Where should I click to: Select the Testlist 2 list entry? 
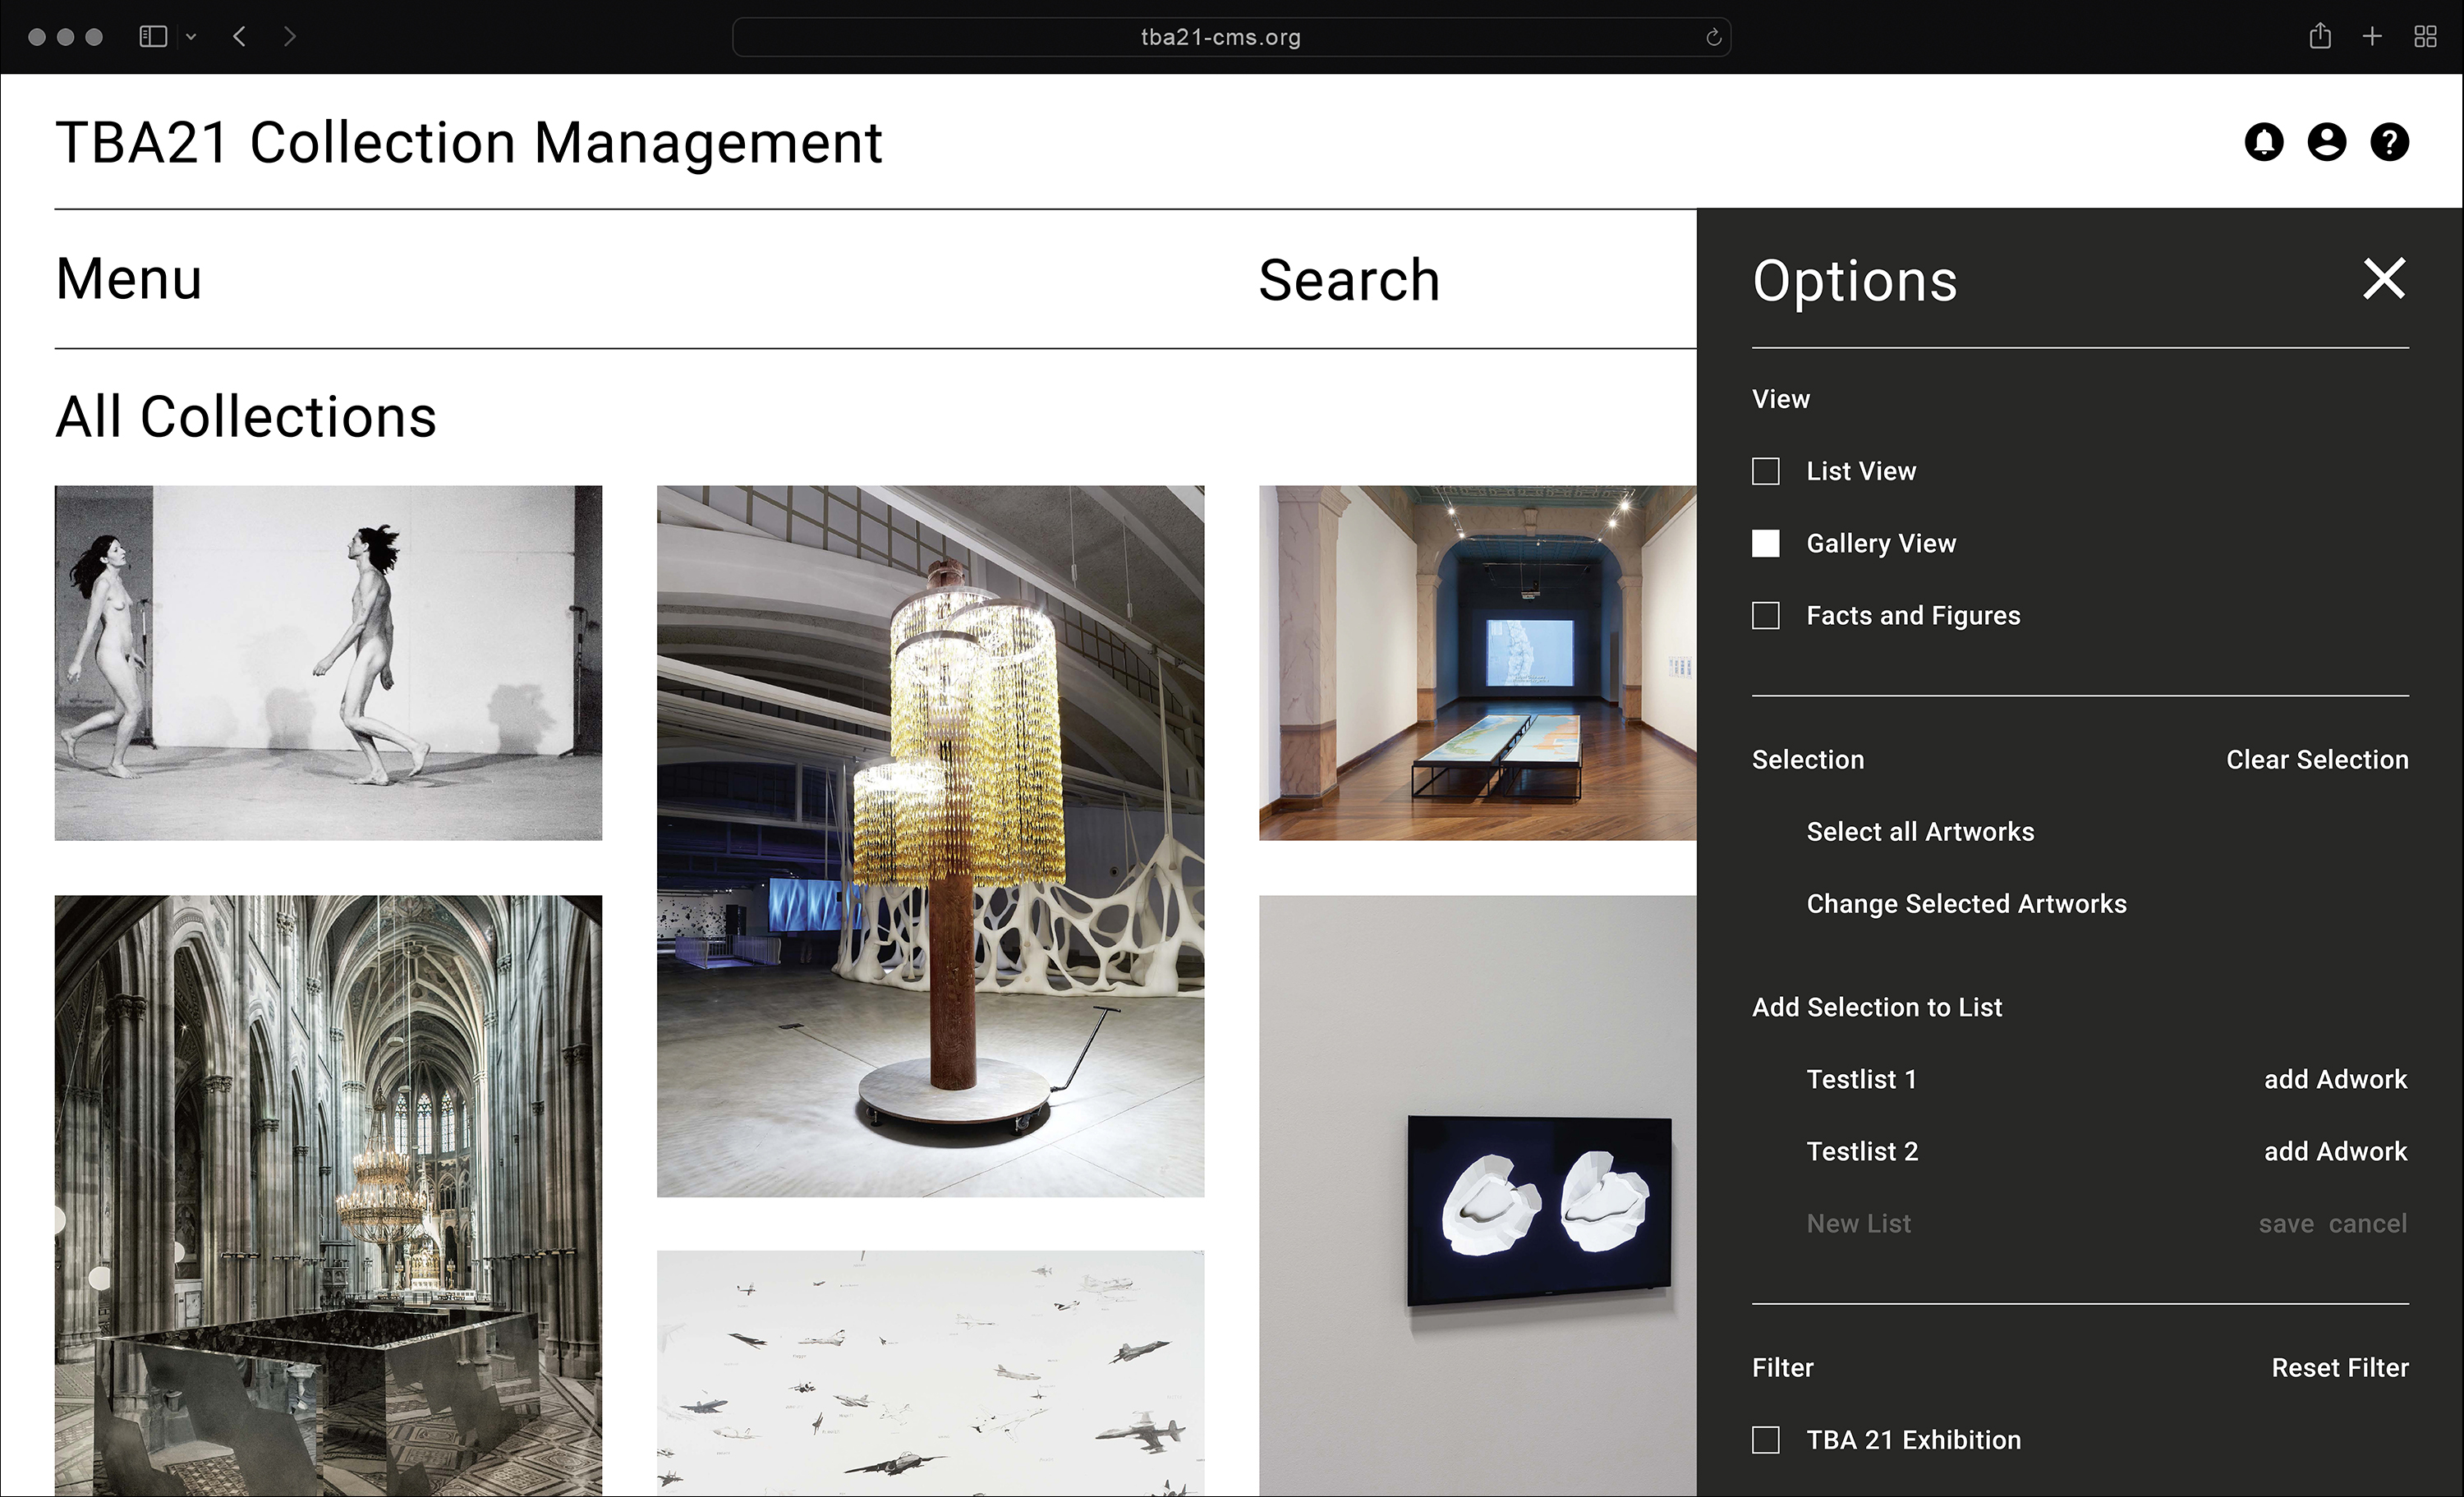[1862, 1152]
